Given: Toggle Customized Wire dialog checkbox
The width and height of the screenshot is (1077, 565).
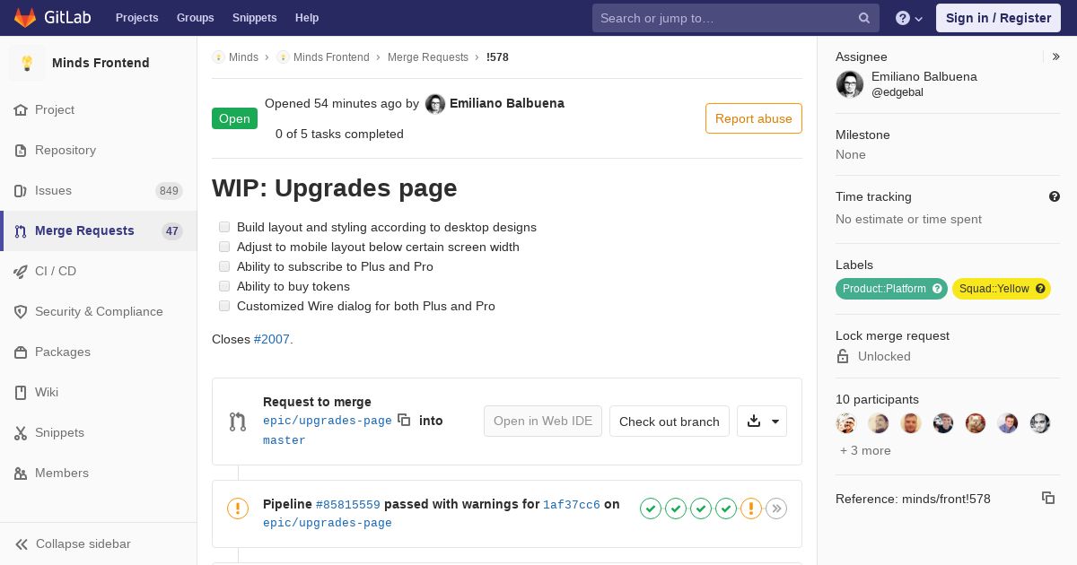Looking at the screenshot, I should coord(224,306).
